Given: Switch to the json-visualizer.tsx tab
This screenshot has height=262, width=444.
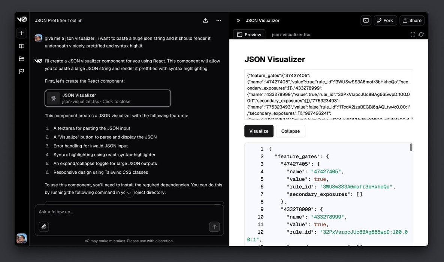Looking at the screenshot, I should point(291,34).
